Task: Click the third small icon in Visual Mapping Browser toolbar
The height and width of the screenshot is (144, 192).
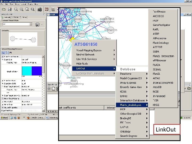Action: (10, 53)
